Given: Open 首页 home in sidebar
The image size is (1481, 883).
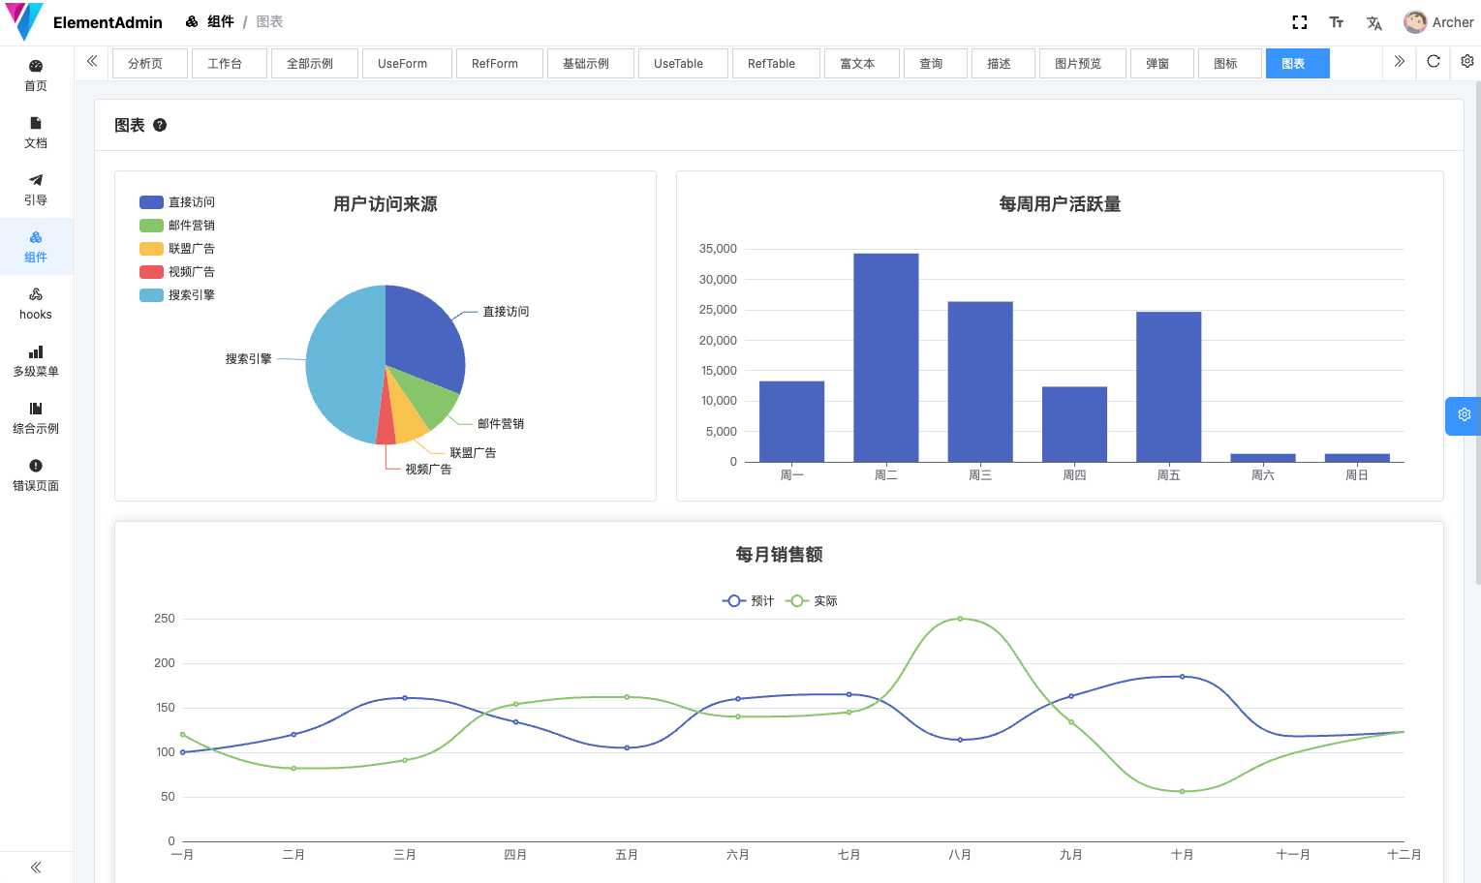Looking at the screenshot, I should tap(36, 76).
